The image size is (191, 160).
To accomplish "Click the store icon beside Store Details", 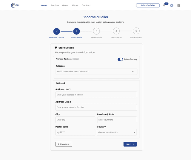I will click(56, 48).
